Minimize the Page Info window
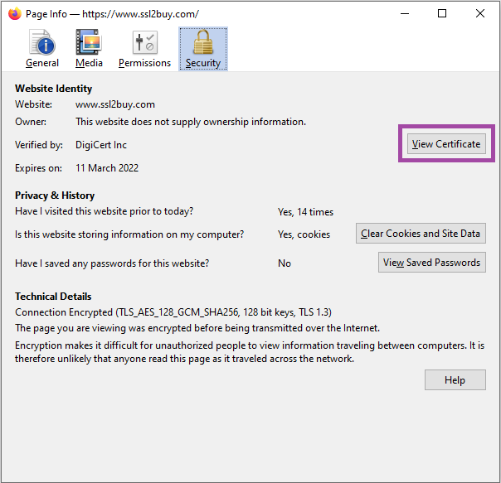501x483 pixels. (x=405, y=14)
